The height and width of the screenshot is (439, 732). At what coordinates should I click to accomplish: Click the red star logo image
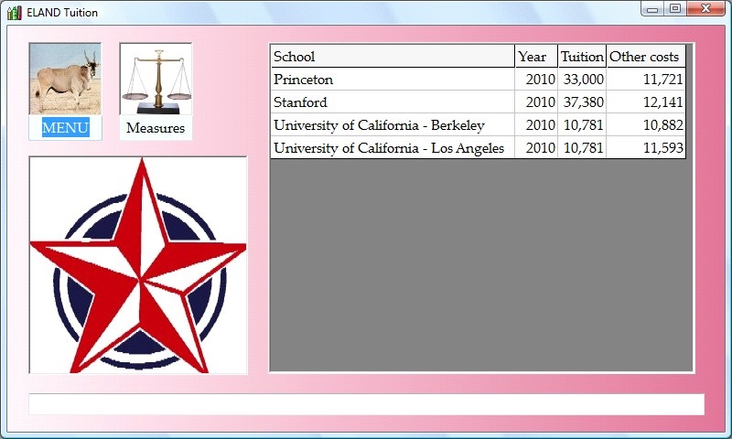pos(138,265)
